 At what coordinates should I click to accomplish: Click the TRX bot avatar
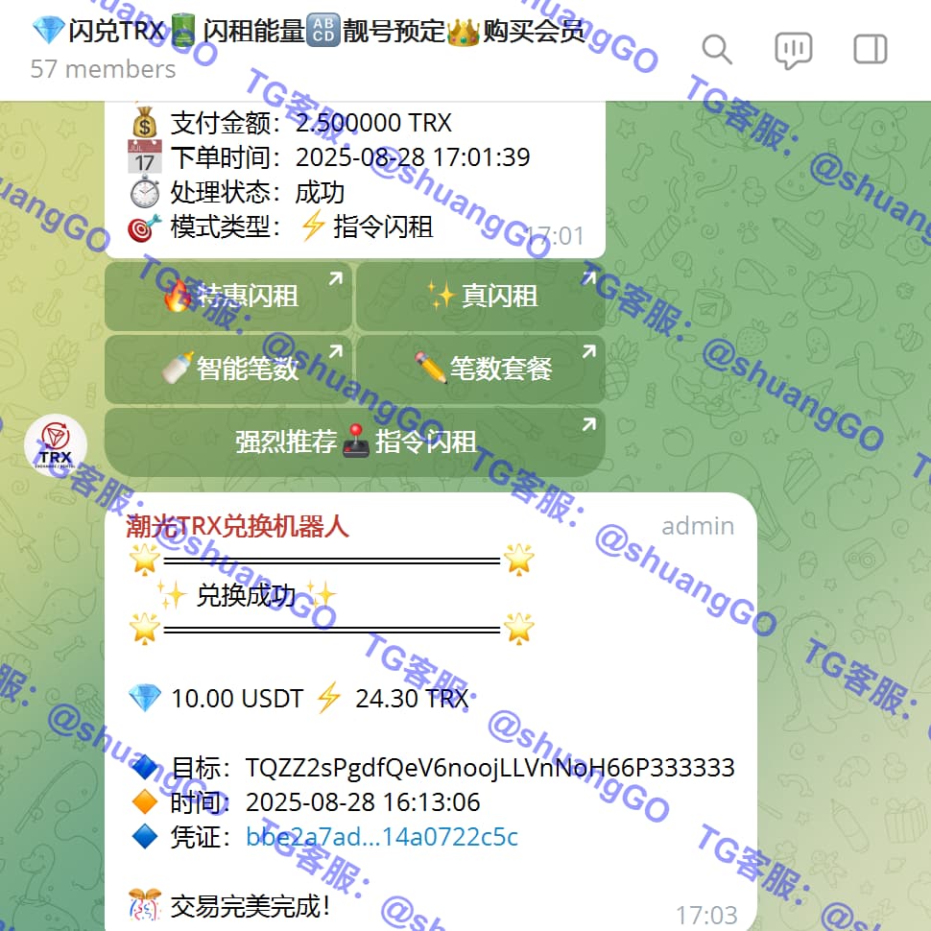pos(56,445)
